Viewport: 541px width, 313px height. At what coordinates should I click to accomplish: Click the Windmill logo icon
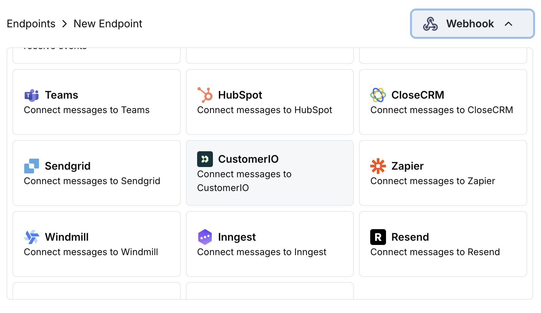point(32,237)
